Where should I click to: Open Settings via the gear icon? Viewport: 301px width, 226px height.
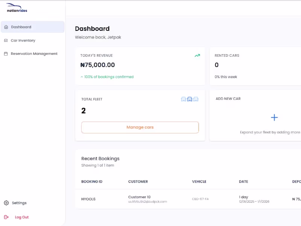click(6, 203)
